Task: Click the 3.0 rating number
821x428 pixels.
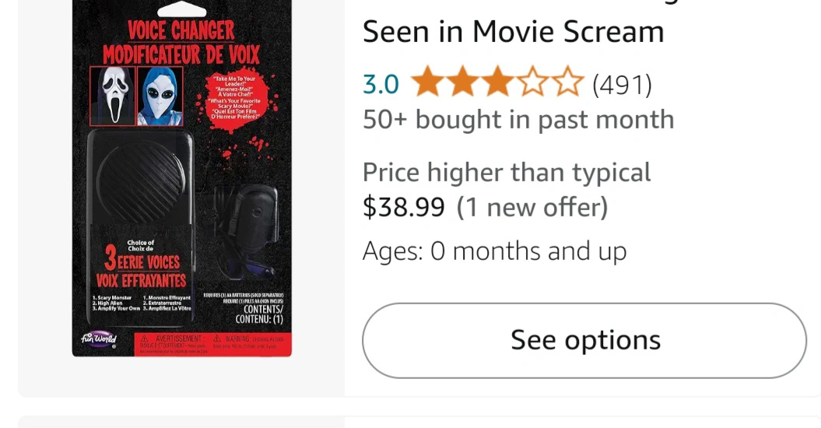Action: [x=381, y=84]
